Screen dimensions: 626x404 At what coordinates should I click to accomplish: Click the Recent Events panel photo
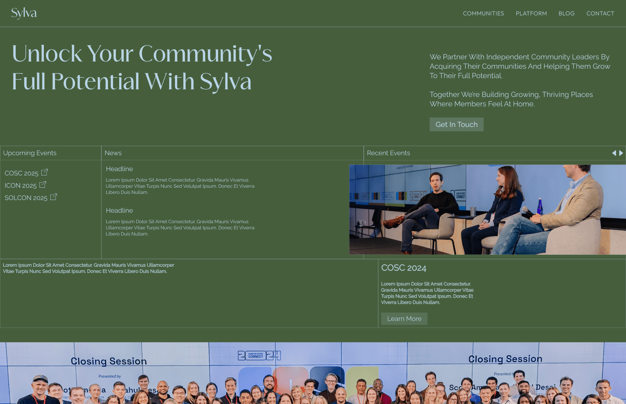pos(487,210)
